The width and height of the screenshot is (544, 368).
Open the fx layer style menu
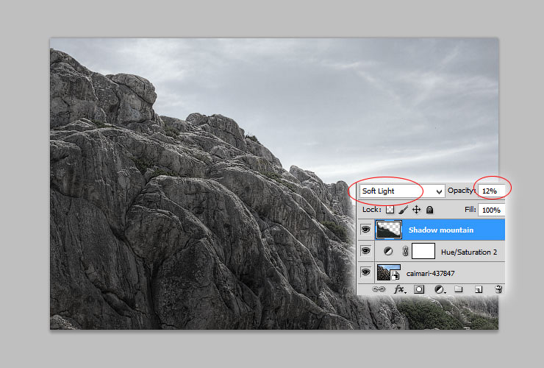[399, 289]
